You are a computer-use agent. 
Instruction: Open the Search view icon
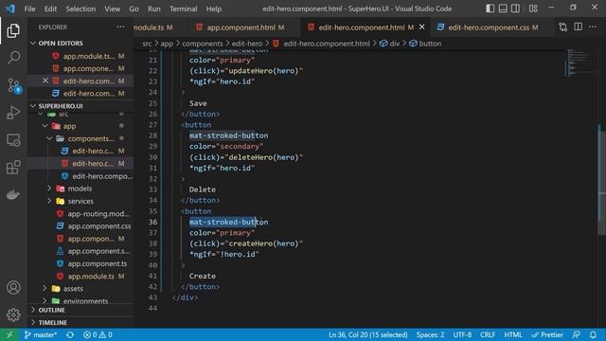pyautogui.click(x=13, y=58)
